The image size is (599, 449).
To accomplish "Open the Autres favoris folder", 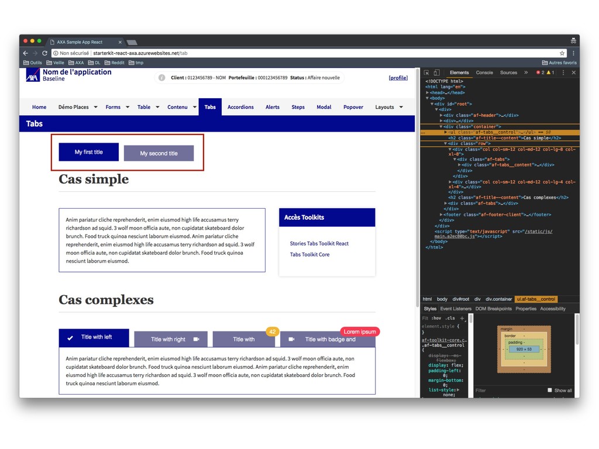I will tap(559, 63).
